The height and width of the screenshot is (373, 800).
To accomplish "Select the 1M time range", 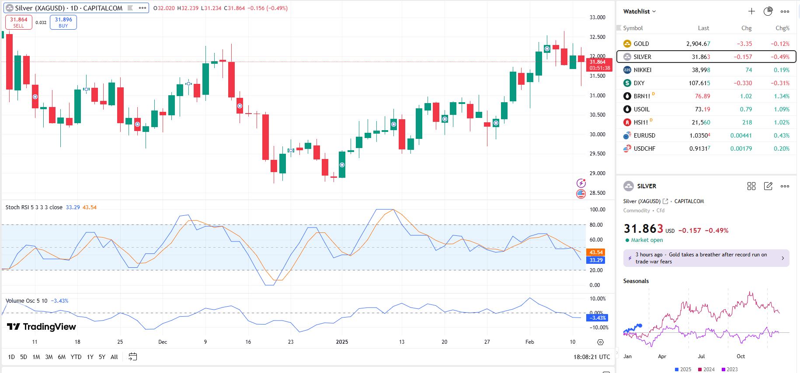I will 36,357.
